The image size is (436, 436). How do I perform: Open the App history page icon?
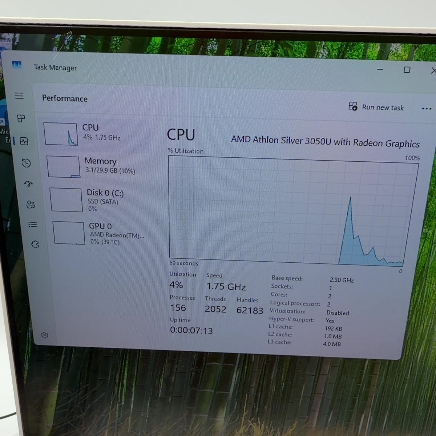click(x=26, y=163)
